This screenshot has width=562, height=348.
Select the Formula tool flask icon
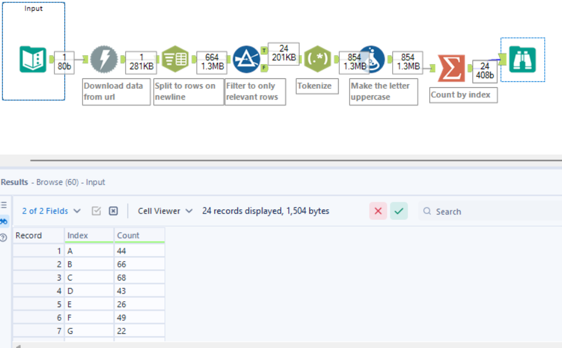372,59
